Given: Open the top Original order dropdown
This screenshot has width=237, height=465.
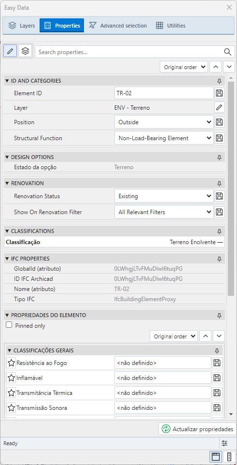Looking at the screenshot, I should click(x=184, y=67).
